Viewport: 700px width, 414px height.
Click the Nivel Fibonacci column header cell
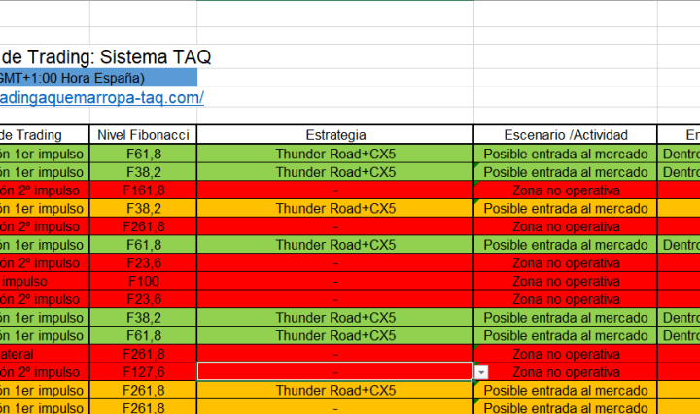coord(144,135)
